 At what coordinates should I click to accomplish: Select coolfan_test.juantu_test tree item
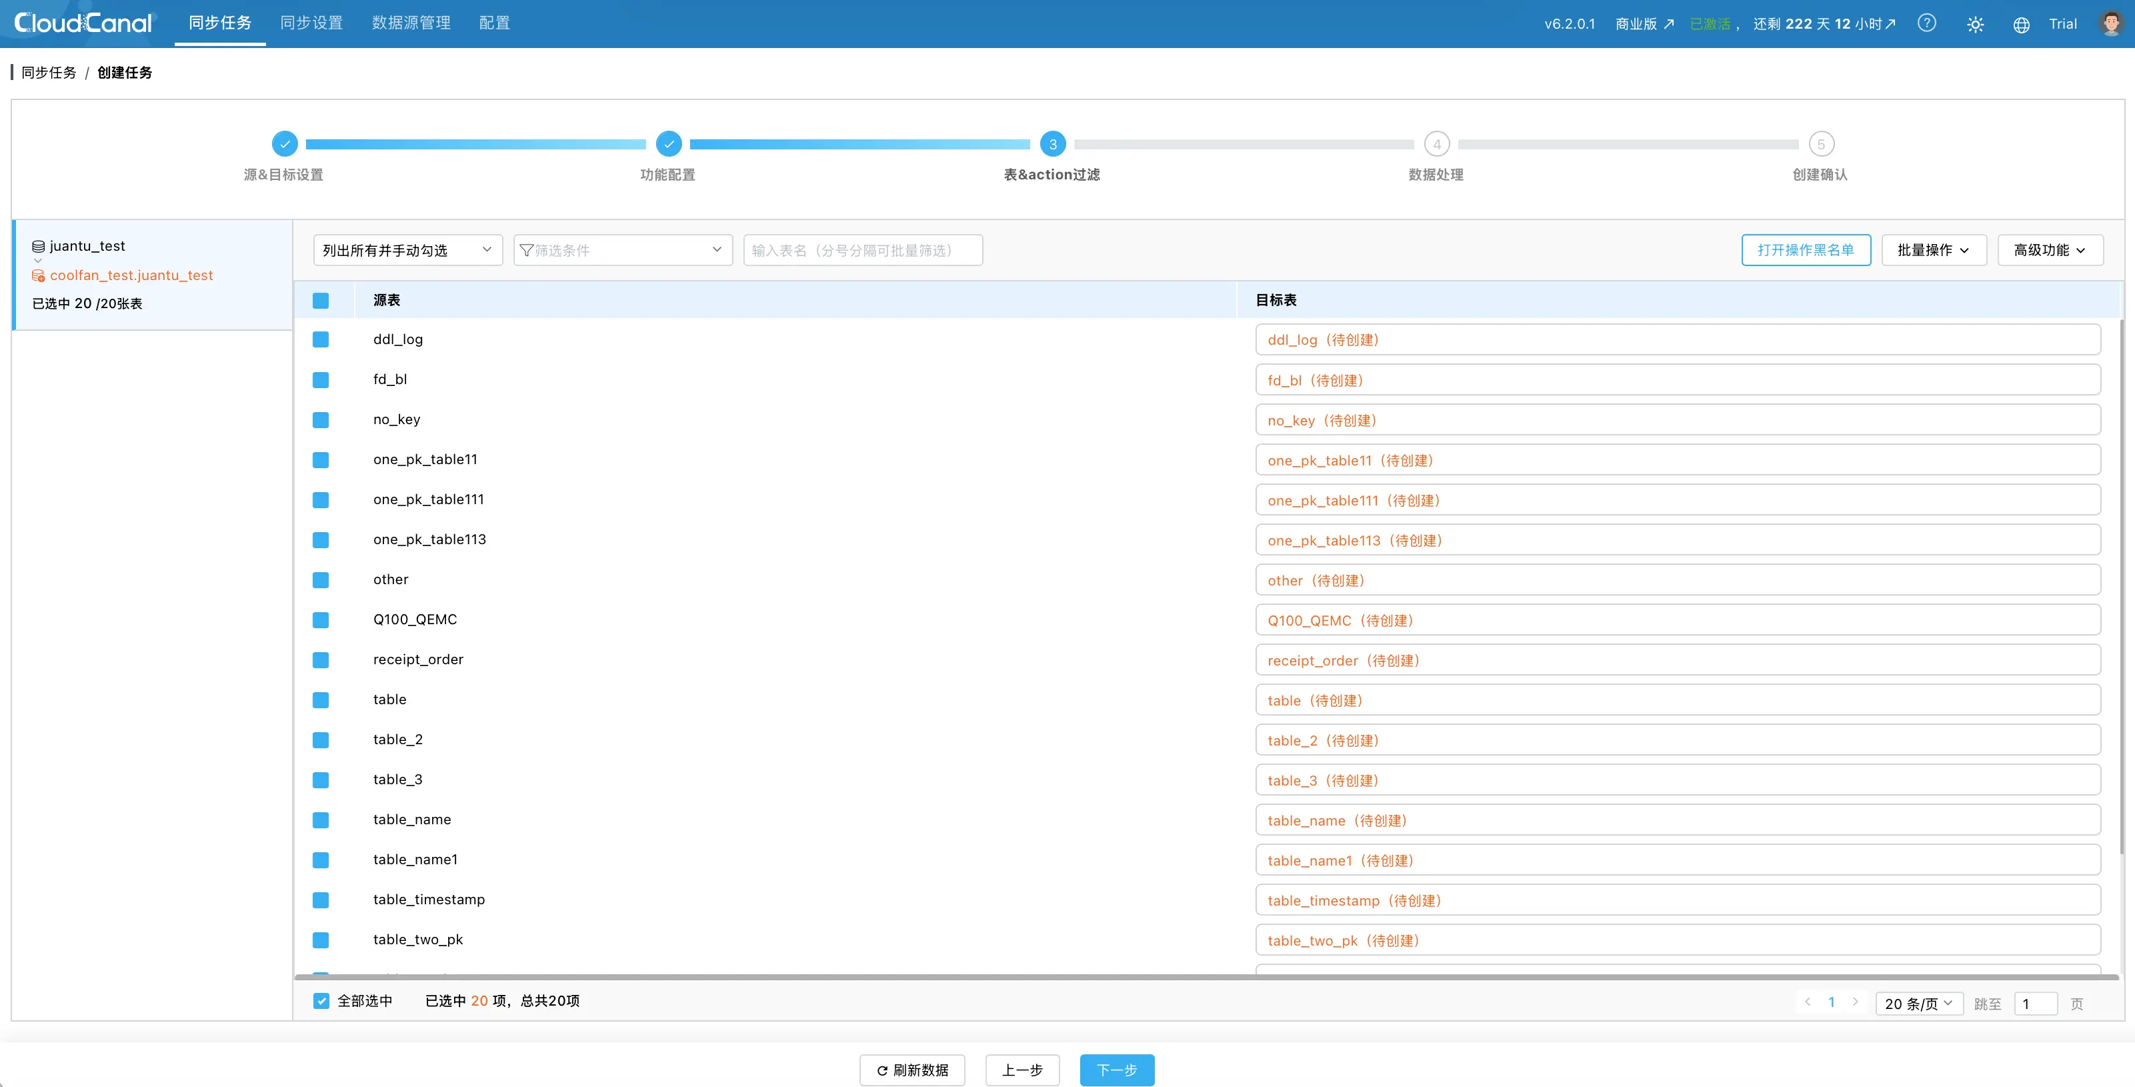coord(131,275)
